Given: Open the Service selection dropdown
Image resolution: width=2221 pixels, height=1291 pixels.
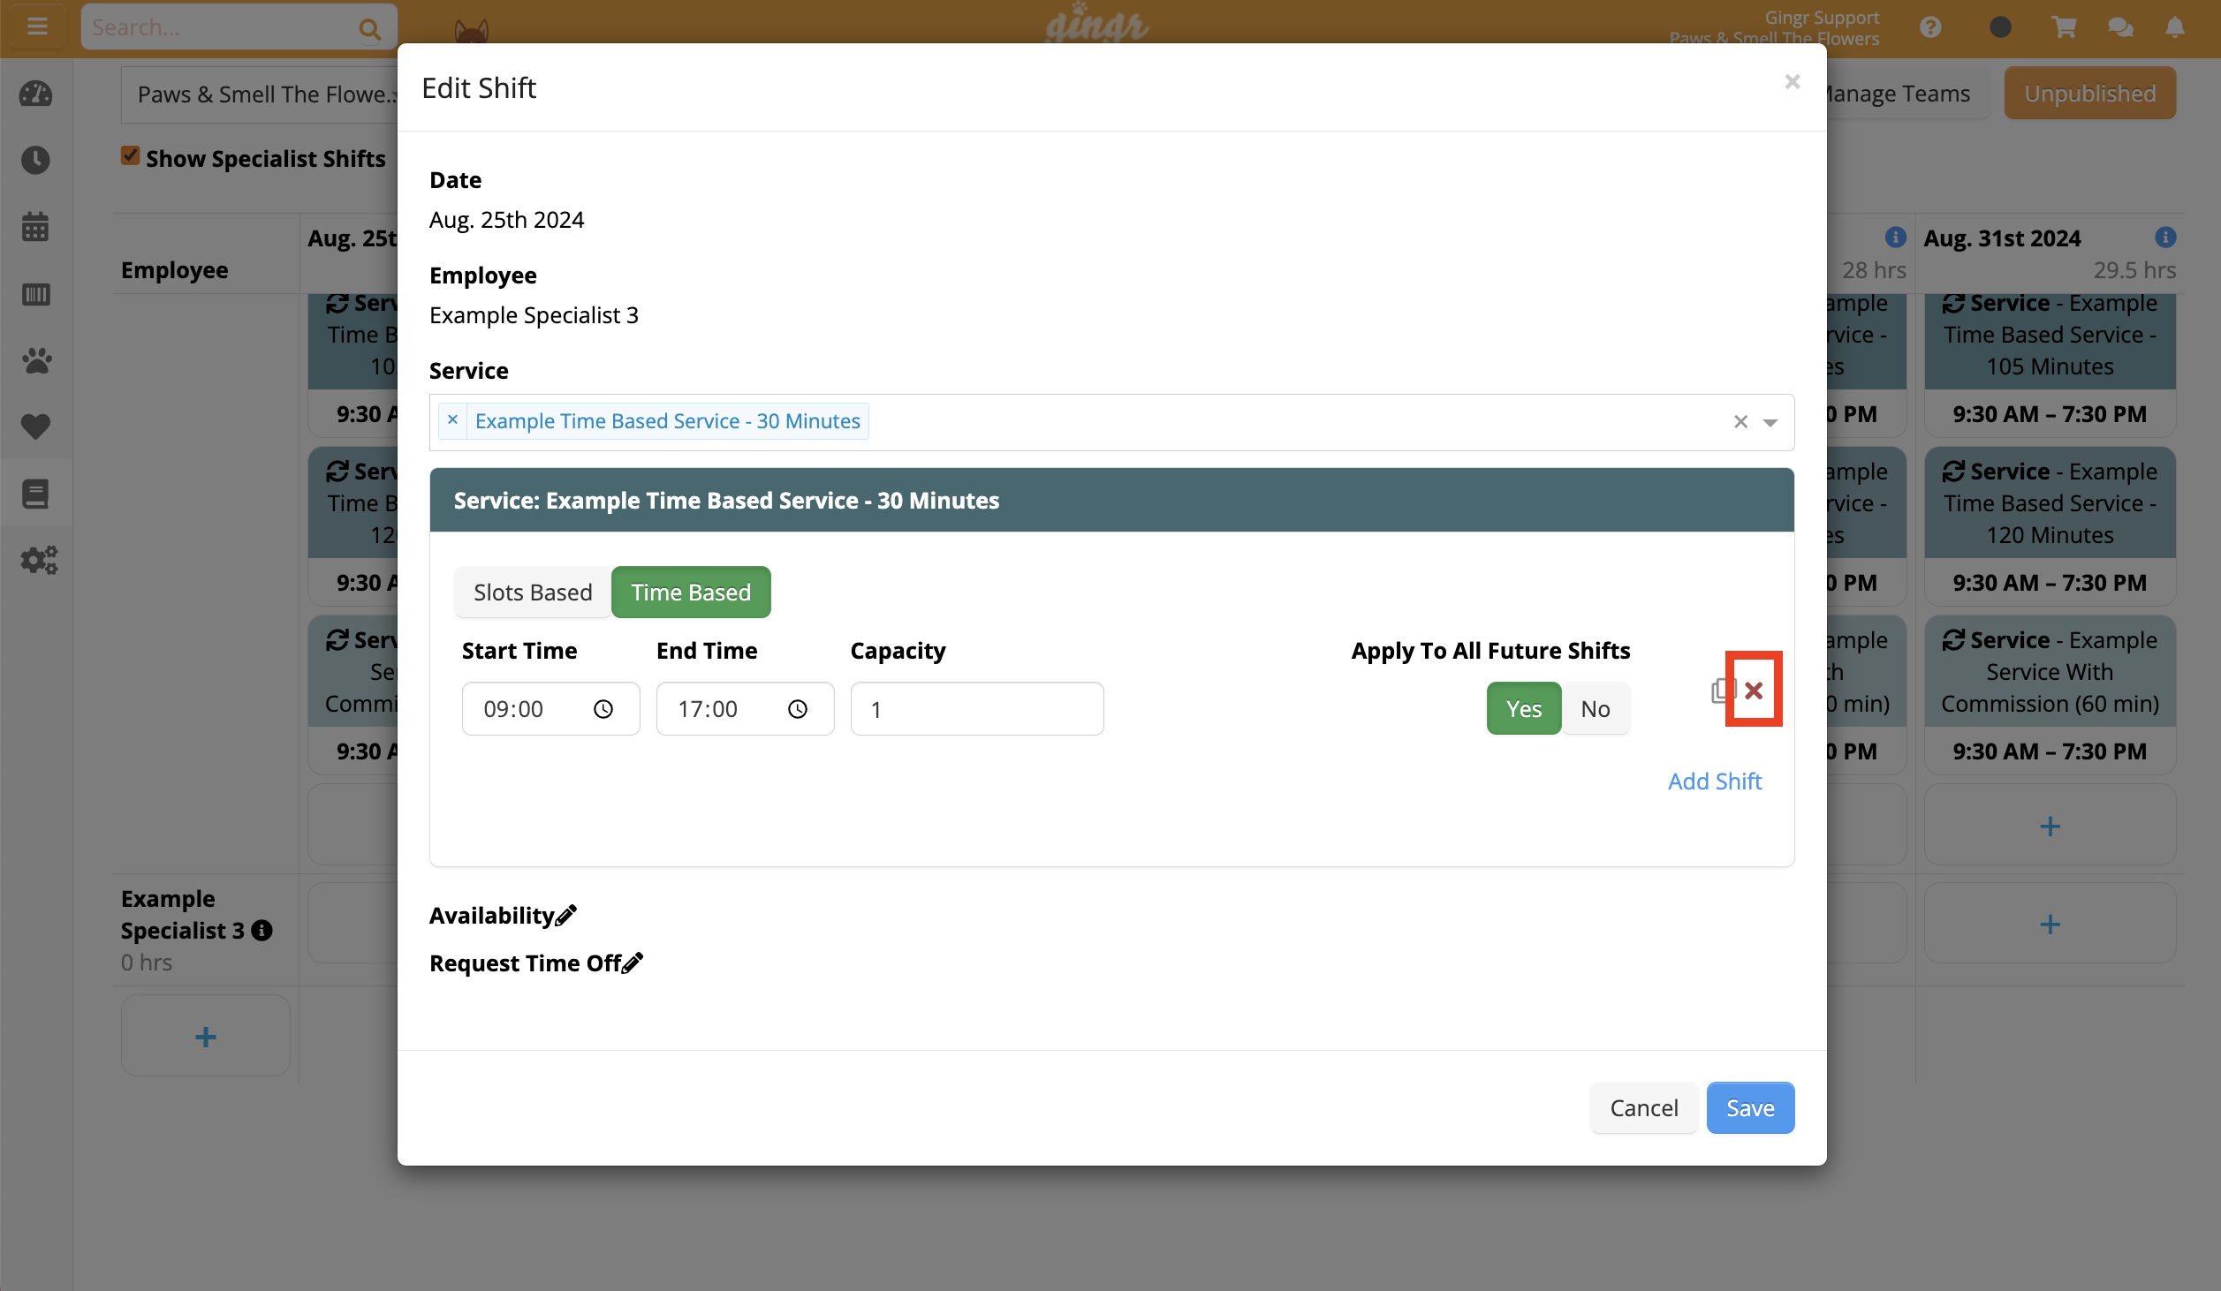Looking at the screenshot, I should [1770, 422].
